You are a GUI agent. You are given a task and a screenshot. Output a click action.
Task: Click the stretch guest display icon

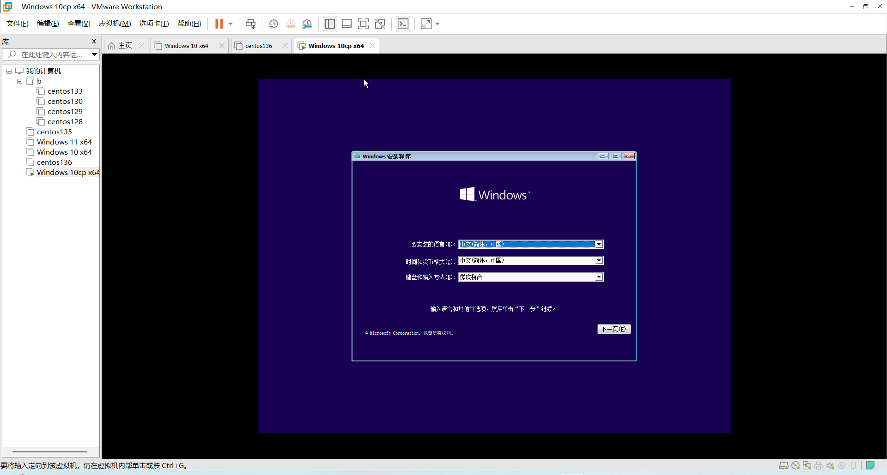[x=426, y=24]
